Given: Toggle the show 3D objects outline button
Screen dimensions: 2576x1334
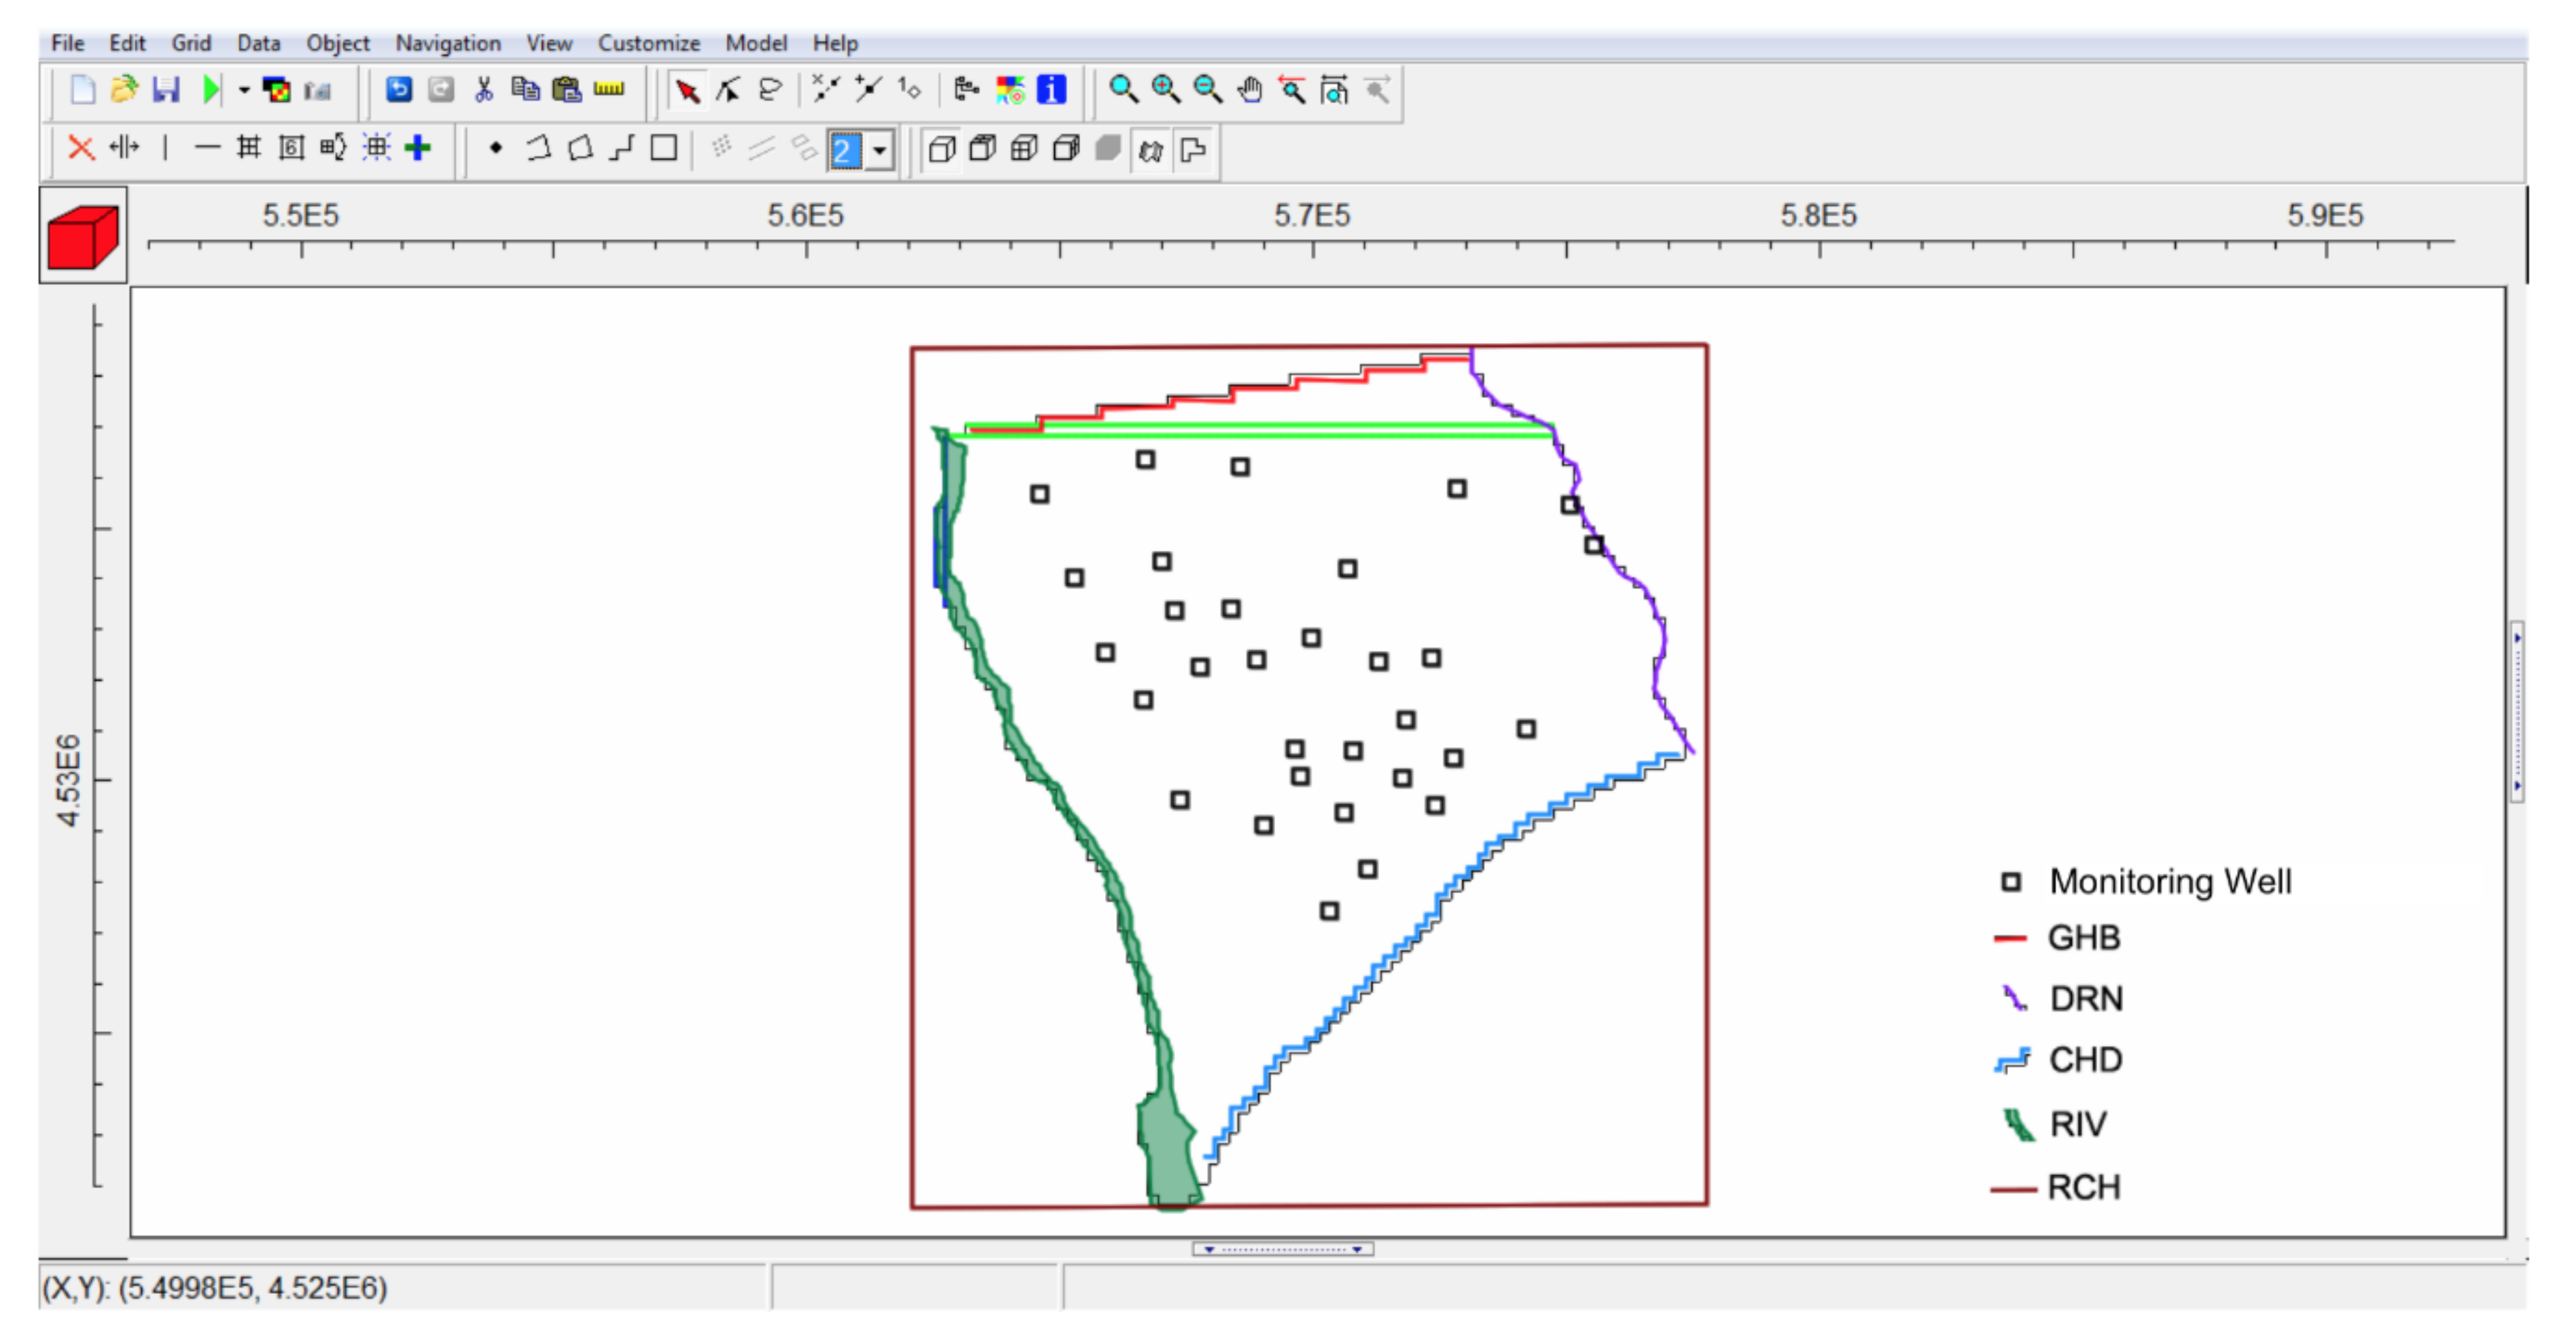Looking at the screenshot, I should [x=1151, y=150].
